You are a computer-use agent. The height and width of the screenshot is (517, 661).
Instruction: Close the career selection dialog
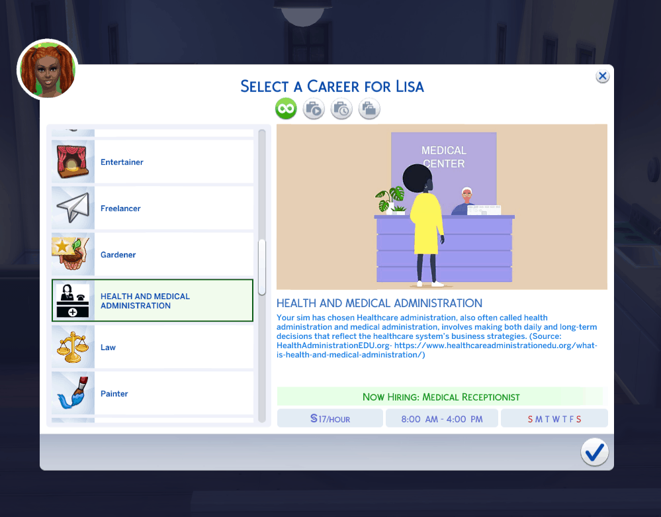(602, 76)
